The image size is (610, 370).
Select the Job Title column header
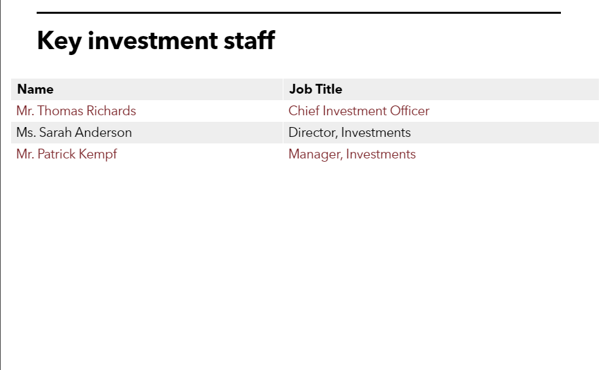pos(440,89)
